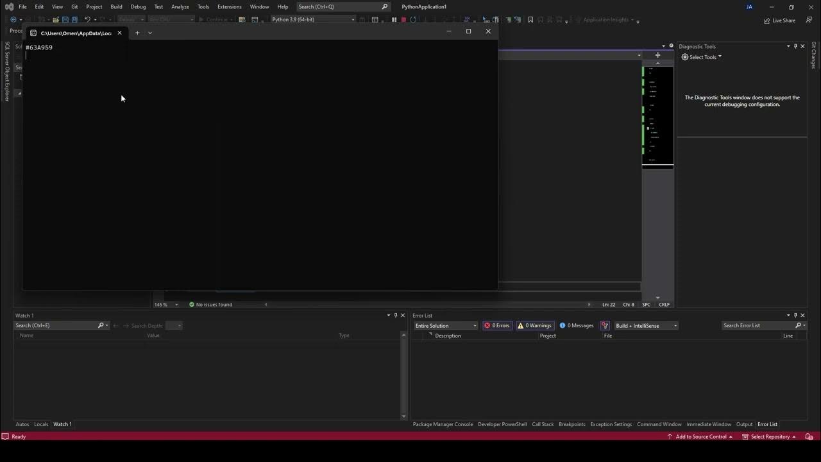Switch to the Output tab
This screenshot has height=462, width=821.
coord(744,424)
